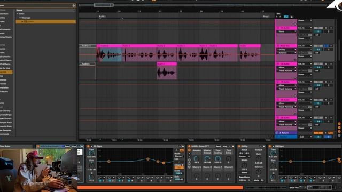Screen dimensions: 342x192
Task: Toggle band 3 activator on first EQ Eight
Action: tap(120, 181)
